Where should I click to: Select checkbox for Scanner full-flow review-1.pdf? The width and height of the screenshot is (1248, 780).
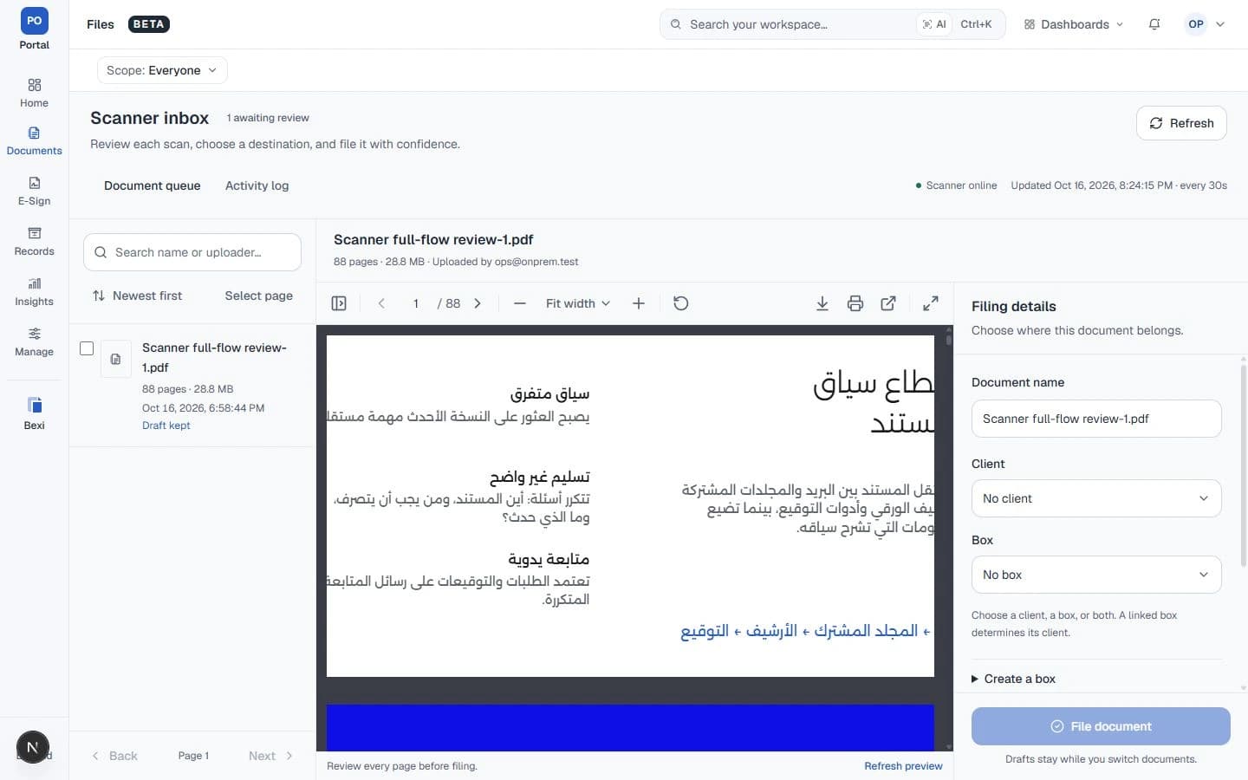(87, 348)
